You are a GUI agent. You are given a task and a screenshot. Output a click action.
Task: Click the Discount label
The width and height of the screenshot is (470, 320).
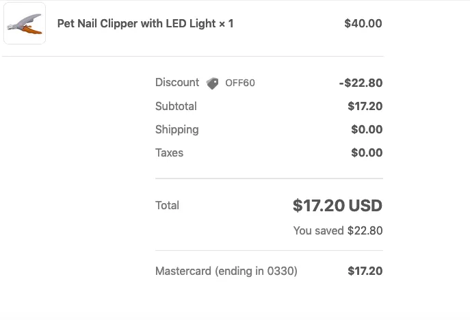(177, 83)
